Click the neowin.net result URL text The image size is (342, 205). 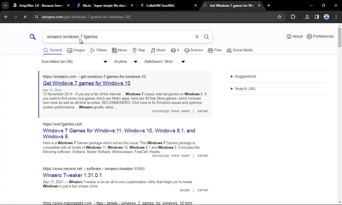[94, 169]
